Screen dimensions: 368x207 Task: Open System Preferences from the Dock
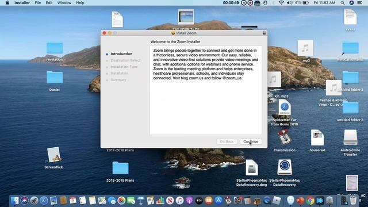tap(237, 201)
